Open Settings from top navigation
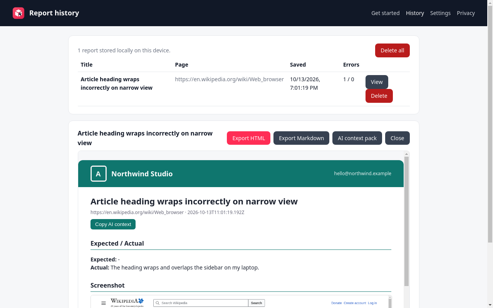Image resolution: width=493 pixels, height=308 pixels. coord(440,13)
